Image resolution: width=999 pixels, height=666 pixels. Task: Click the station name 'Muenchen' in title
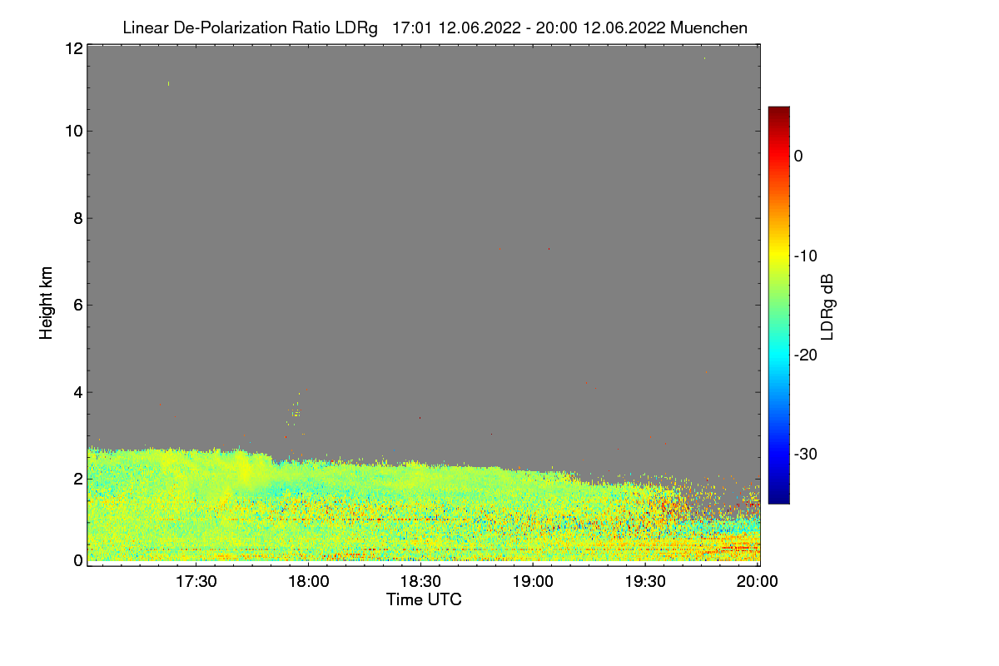(x=708, y=27)
